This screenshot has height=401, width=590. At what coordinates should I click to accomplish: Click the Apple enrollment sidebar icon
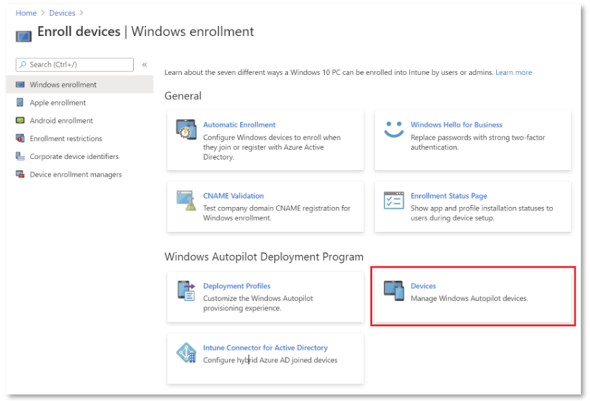point(20,103)
